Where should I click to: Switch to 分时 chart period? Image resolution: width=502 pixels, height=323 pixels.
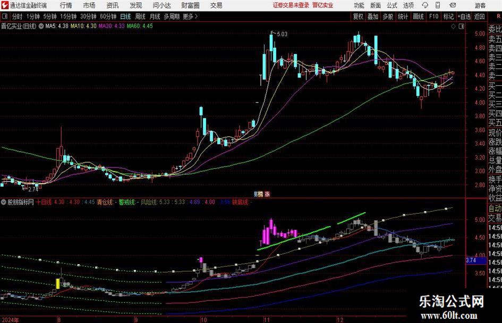tap(18, 16)
